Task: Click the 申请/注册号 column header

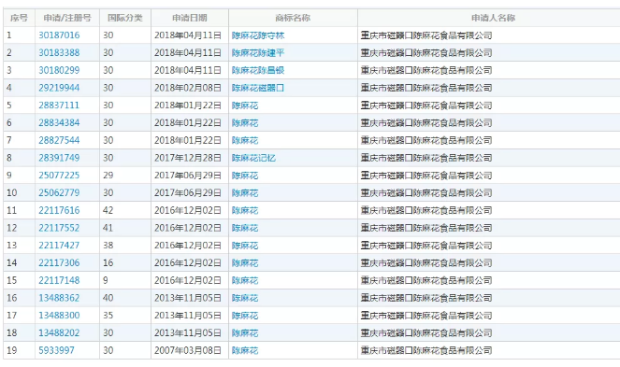Action: tap(67, 18)
